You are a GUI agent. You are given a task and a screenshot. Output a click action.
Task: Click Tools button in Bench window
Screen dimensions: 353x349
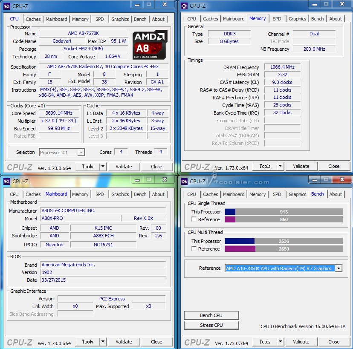pos(265,342)
